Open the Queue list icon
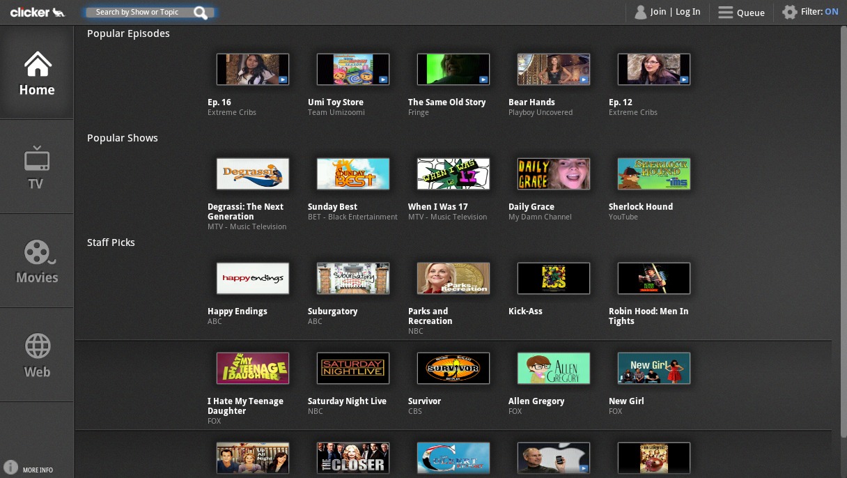This screenshot has height=478, width=847. pos(726,13)
